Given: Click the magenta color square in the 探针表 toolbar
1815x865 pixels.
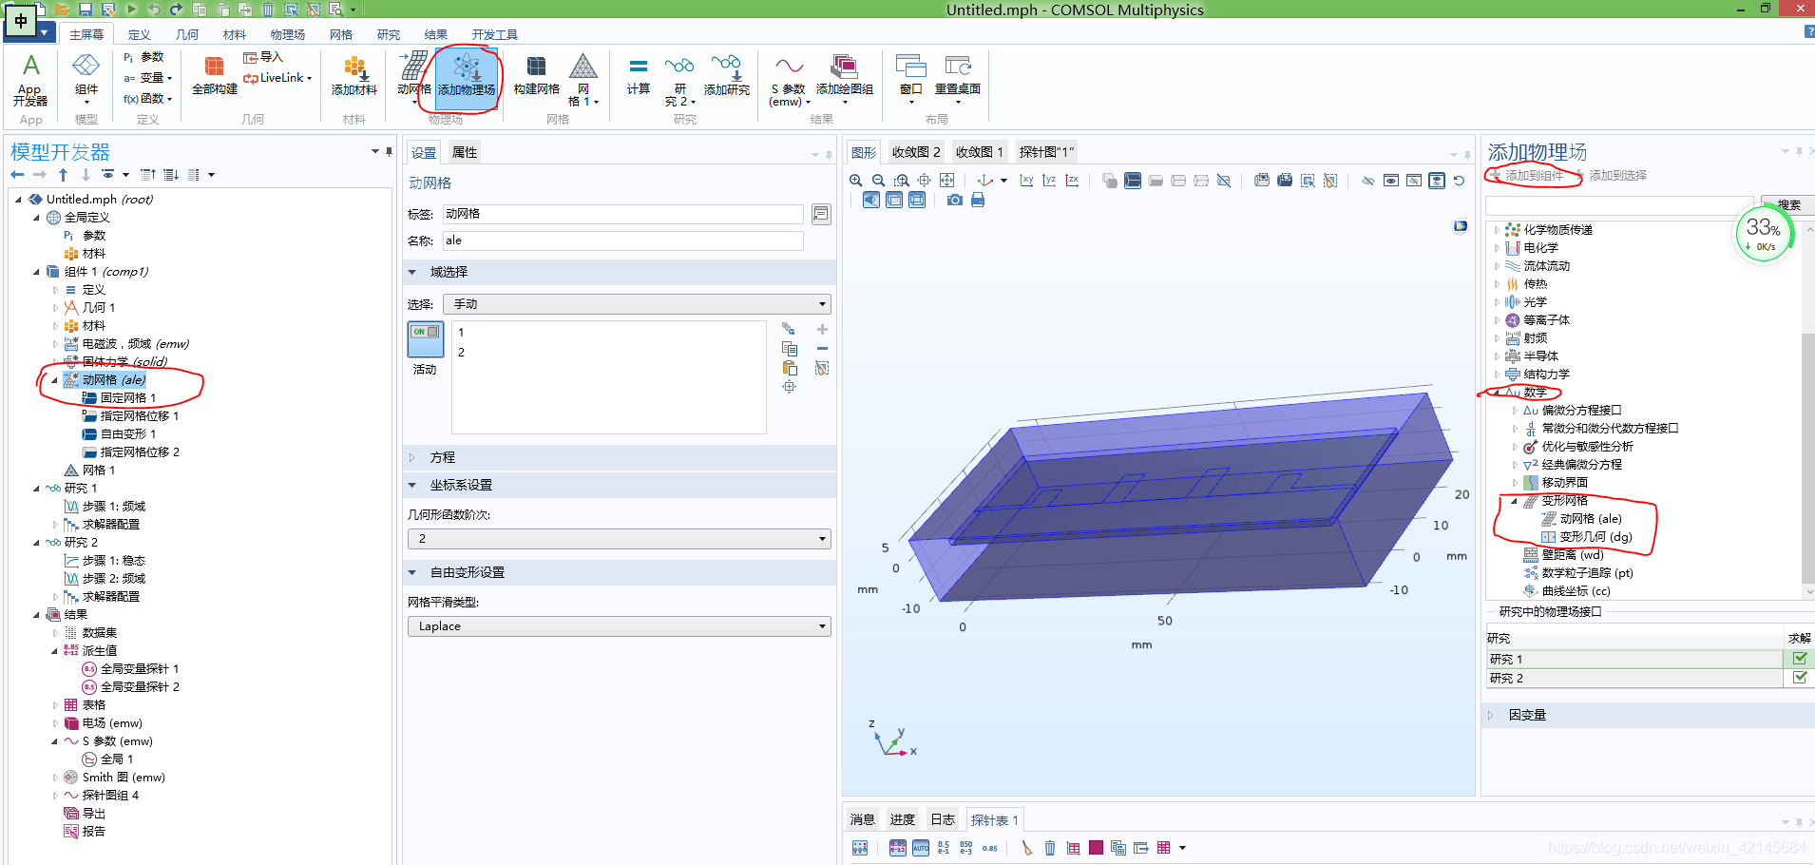Looking at the screenshot, I should pos(1096,848).
